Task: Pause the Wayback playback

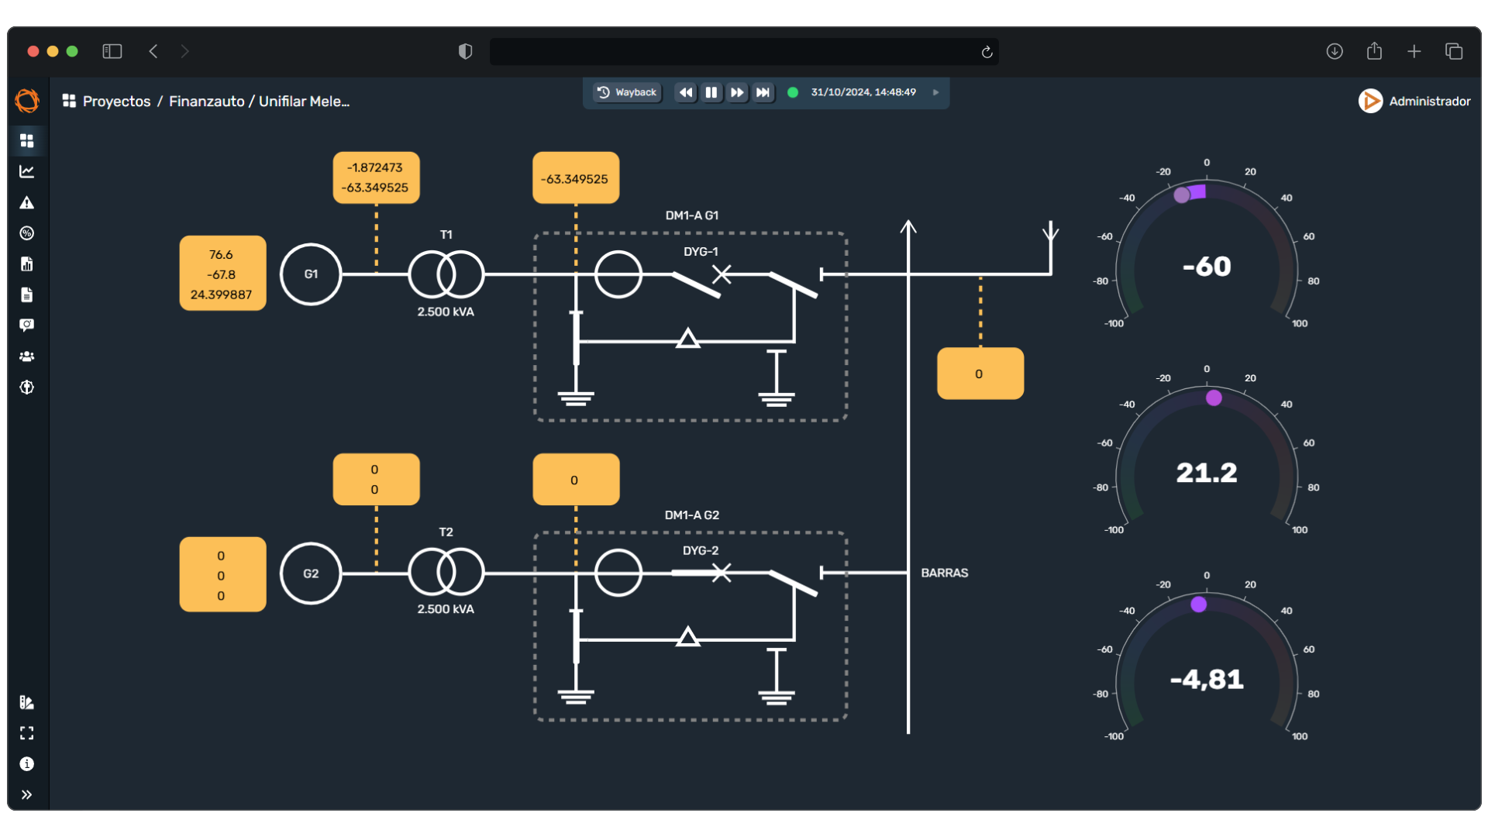Action: click(711, 92)
